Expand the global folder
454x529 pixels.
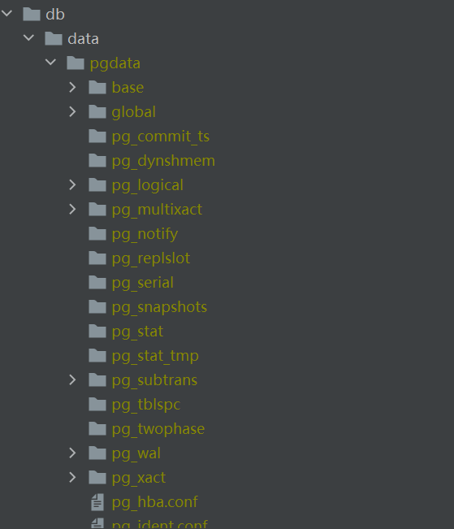(x=72, y=111)
